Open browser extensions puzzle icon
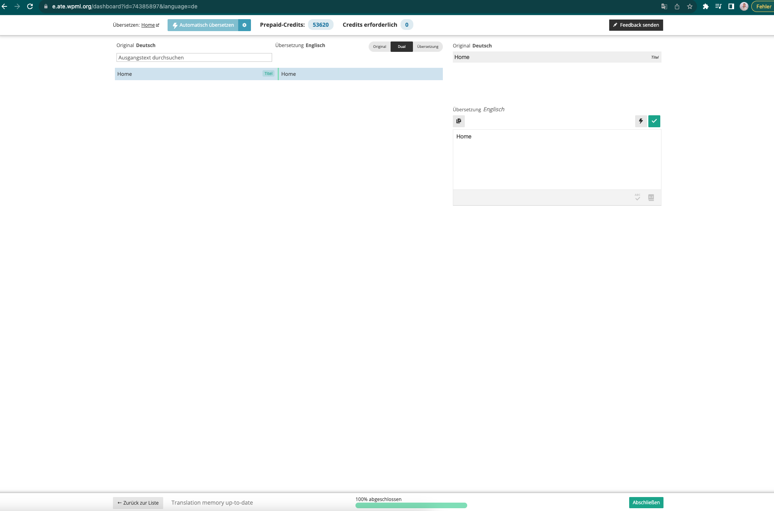This screenshot has width=774, height=511. 706,6
